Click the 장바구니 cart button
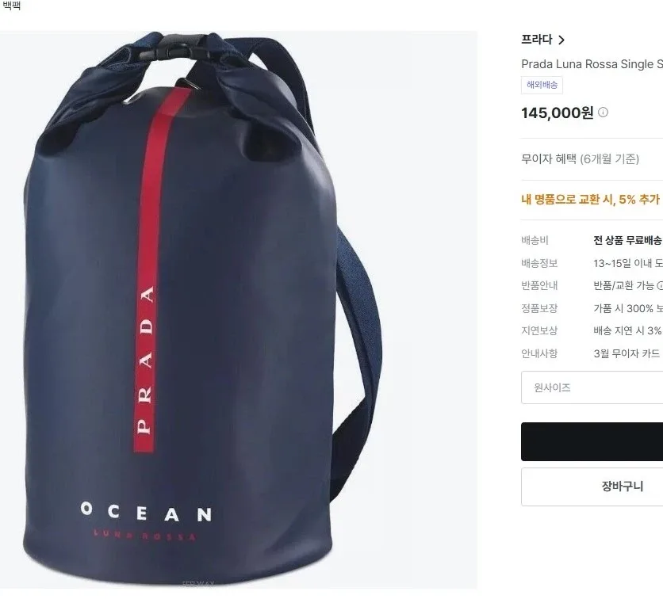The height and width of the screenshot is (599, 663). coord(592,486)
